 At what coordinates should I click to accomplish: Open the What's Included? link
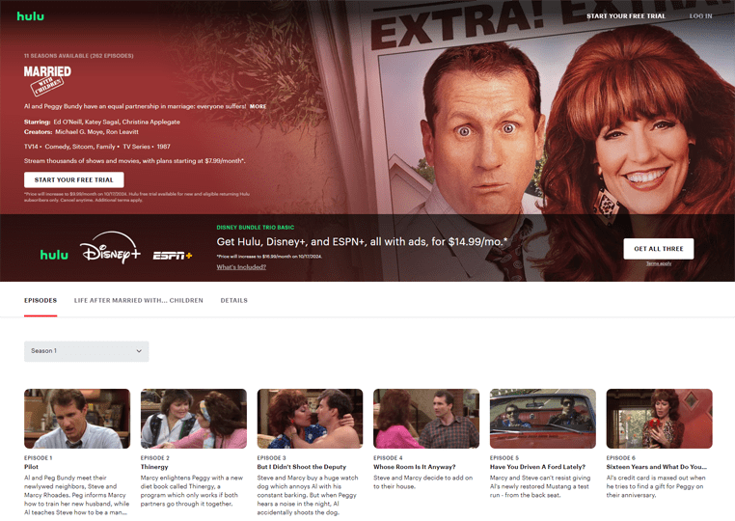tap(241, 267)
